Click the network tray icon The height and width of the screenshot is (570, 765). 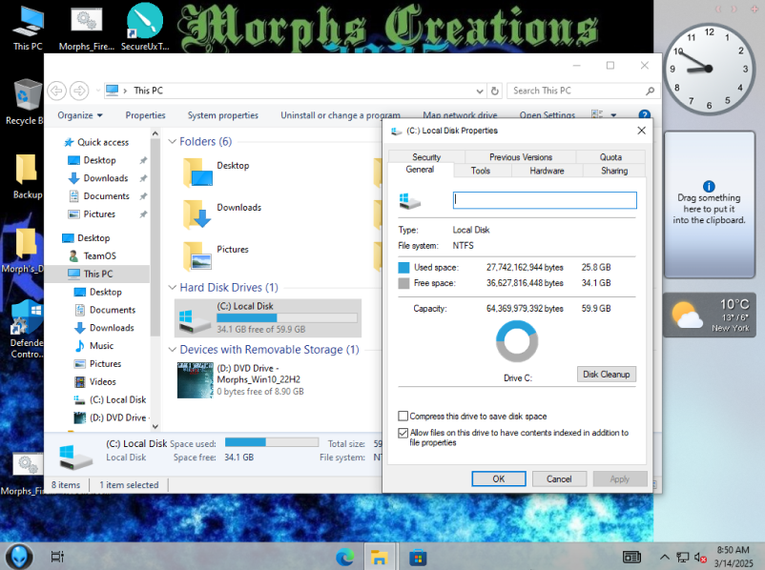[683, 558]
